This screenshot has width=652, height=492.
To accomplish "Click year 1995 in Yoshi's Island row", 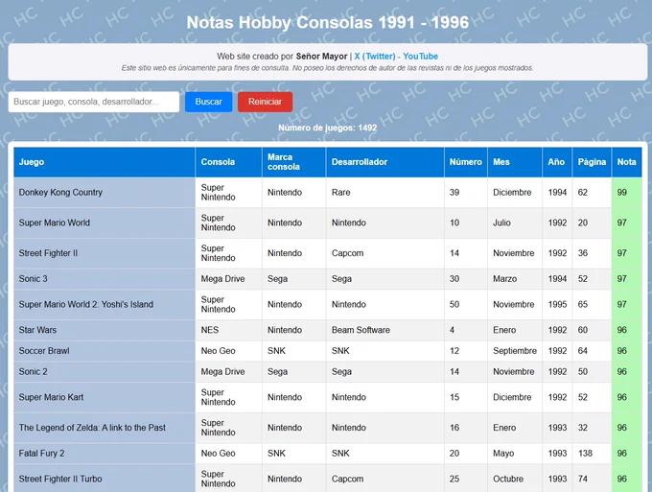I will tap(557, 304).
